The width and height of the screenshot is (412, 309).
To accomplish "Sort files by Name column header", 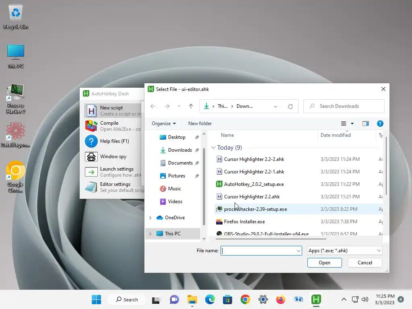I will pos(227,135).
